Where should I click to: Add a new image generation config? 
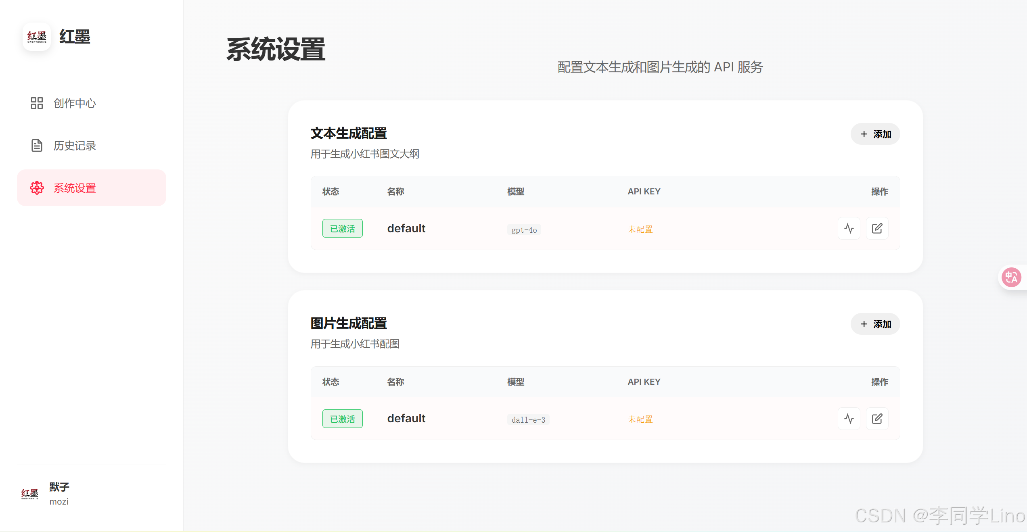click(875, 324)
